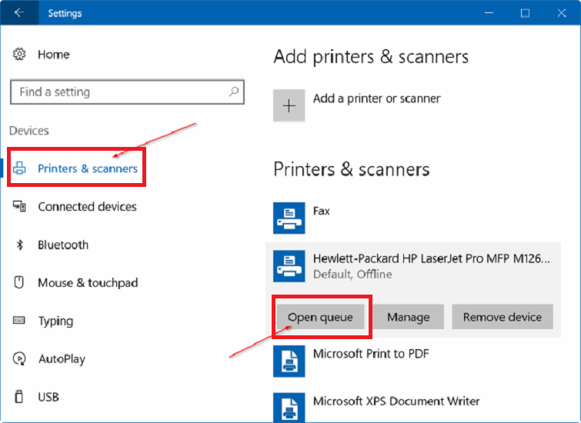Click Microsoft Print to PDF icon
This screenshot has width=581, height=423.
coord(289,361)
